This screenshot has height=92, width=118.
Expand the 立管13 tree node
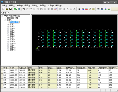tap(8, 50)
